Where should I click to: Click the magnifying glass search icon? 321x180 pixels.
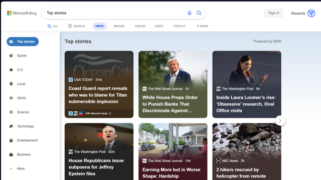click(199, 13)
